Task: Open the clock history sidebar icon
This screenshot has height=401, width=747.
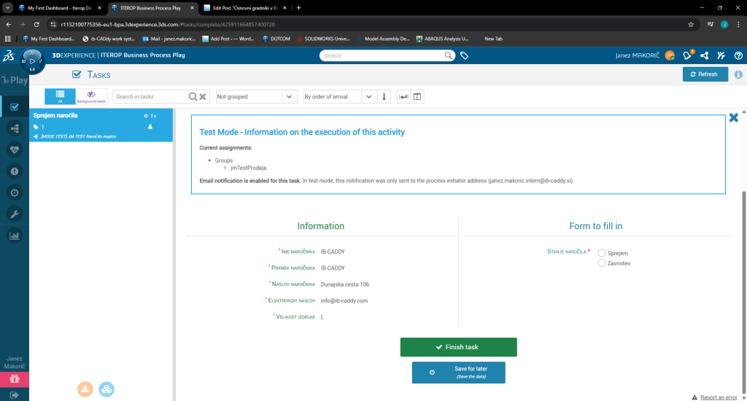Action: [15, 192]
